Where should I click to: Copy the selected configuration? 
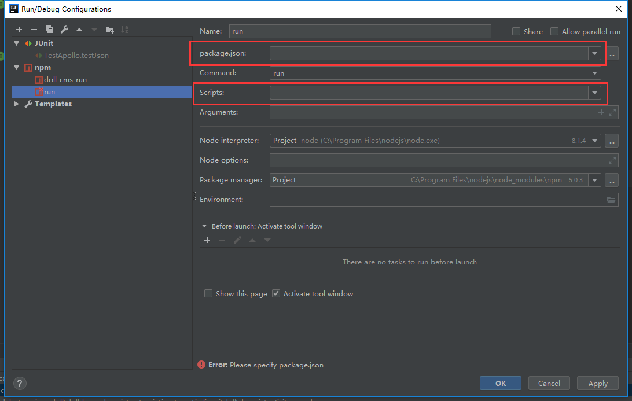[49, 30]
